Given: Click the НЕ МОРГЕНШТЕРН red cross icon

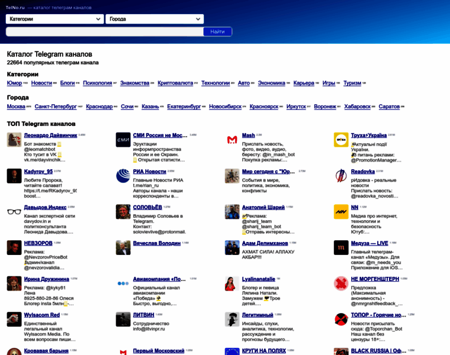Looking at the screenshot, I should (341, 283).
